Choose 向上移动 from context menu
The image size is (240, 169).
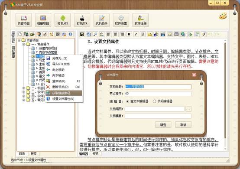[64, 70]
